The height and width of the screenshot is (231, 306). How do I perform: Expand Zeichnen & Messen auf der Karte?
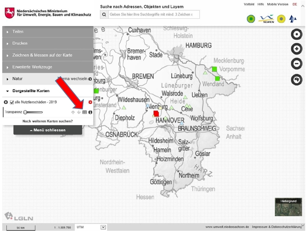point(47,55)
